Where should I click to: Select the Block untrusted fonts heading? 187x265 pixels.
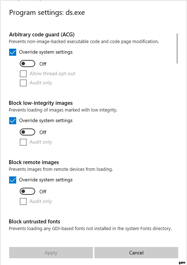35,221
